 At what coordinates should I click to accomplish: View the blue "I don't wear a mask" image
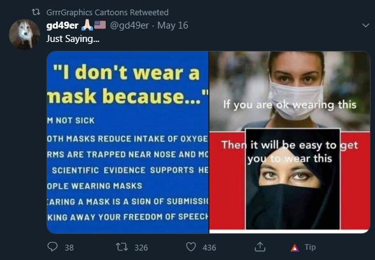click(x=128, y=142)
